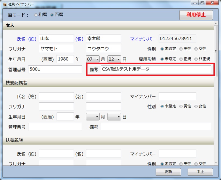Click the 利用停止 button
Screen dimensions: 221x180
point(196,15)
